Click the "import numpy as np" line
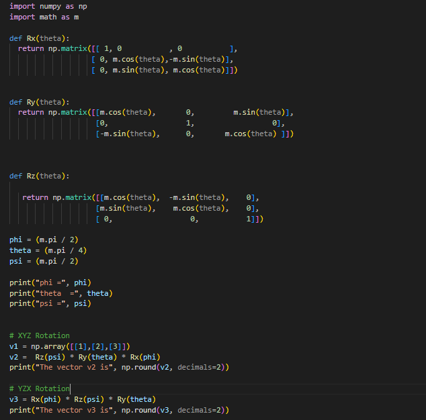The height and width of the screenshot is (420, 426). point(48,6)
